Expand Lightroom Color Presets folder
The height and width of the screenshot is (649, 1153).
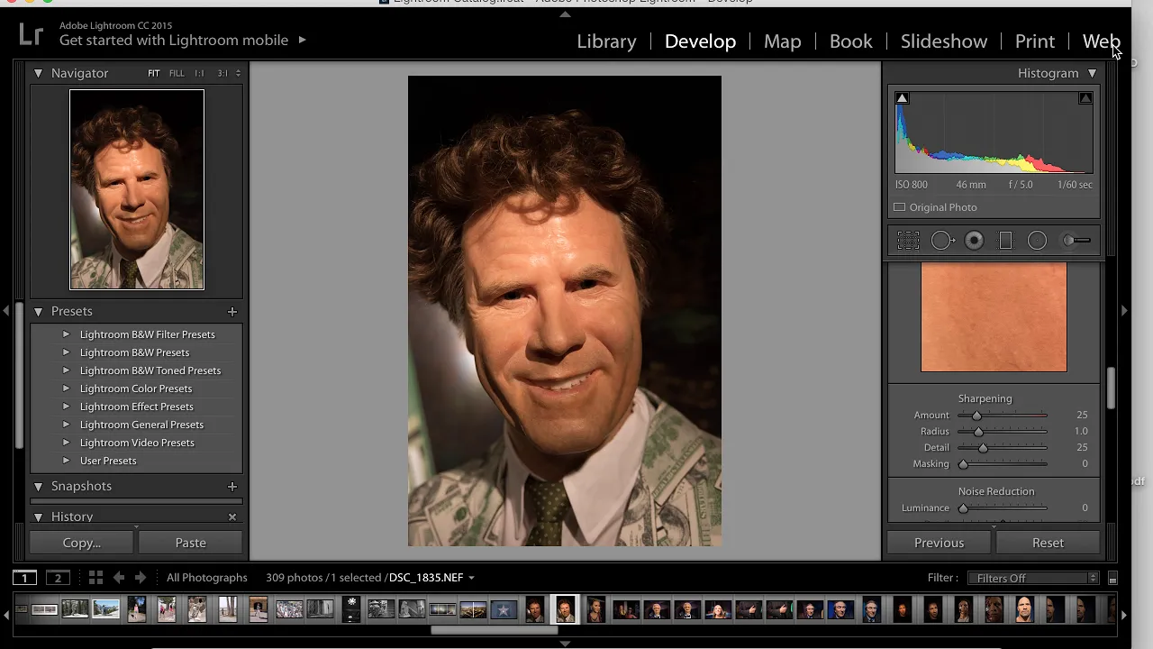tap(66, 388)
